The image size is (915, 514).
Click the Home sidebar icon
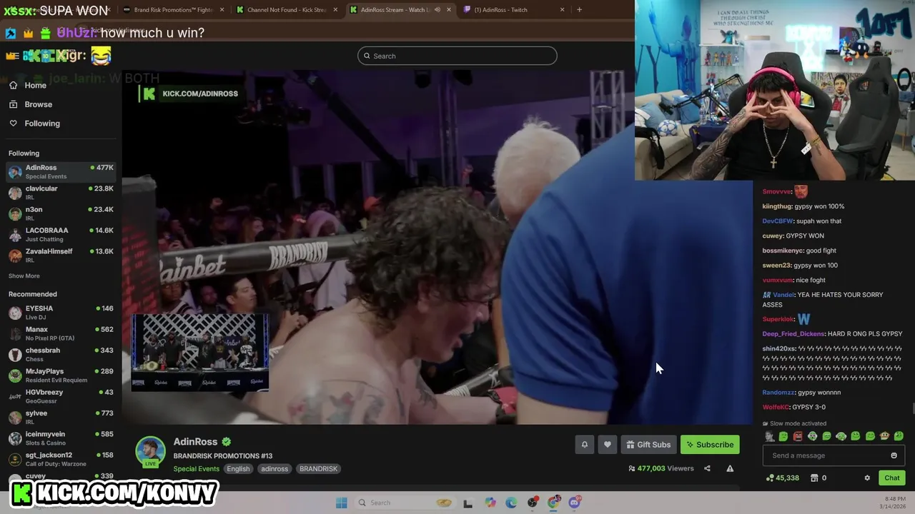click(13, 85)
